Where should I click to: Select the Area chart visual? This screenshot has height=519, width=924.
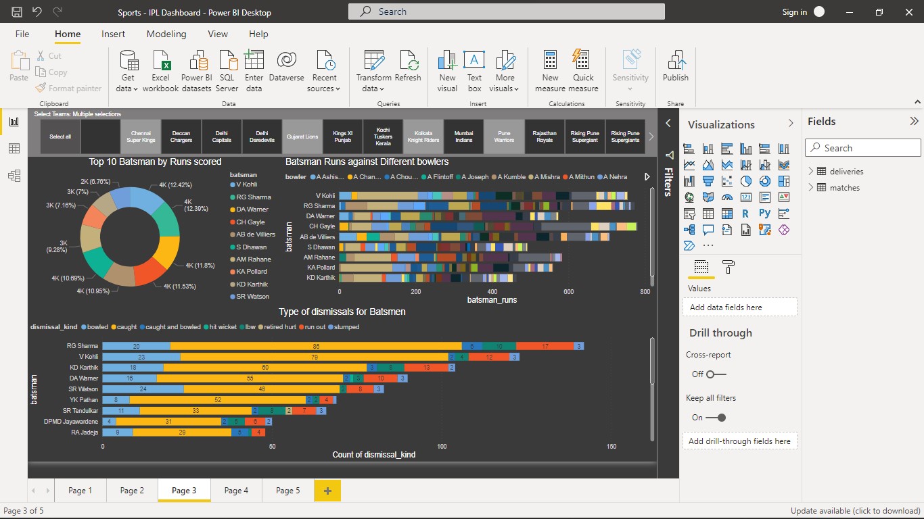click(708, 165)
